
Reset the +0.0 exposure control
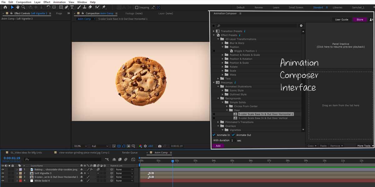tap(145, 146)
